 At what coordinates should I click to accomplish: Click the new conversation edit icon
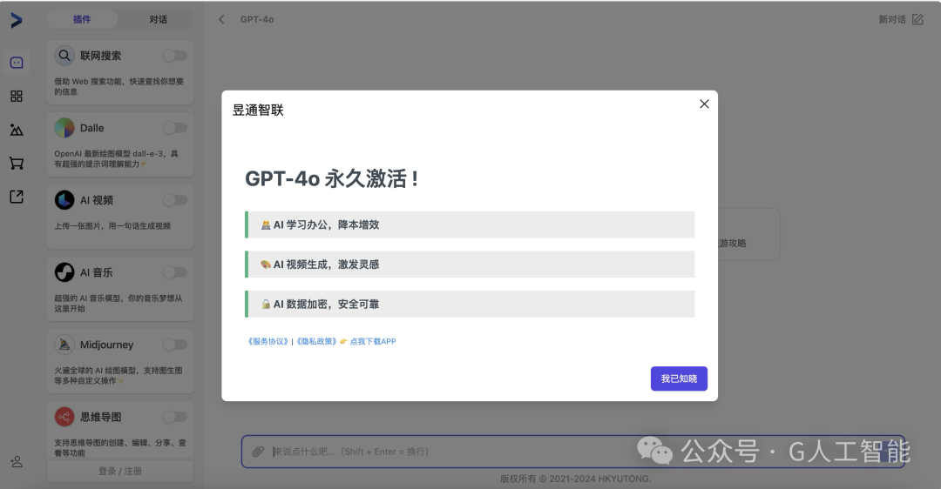coord(917,20)
